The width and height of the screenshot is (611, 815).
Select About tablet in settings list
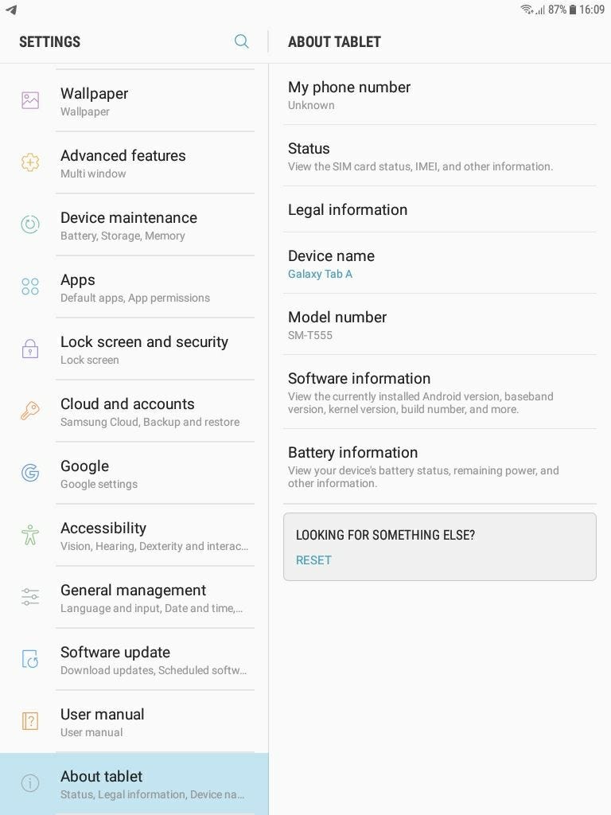(134, 784)
